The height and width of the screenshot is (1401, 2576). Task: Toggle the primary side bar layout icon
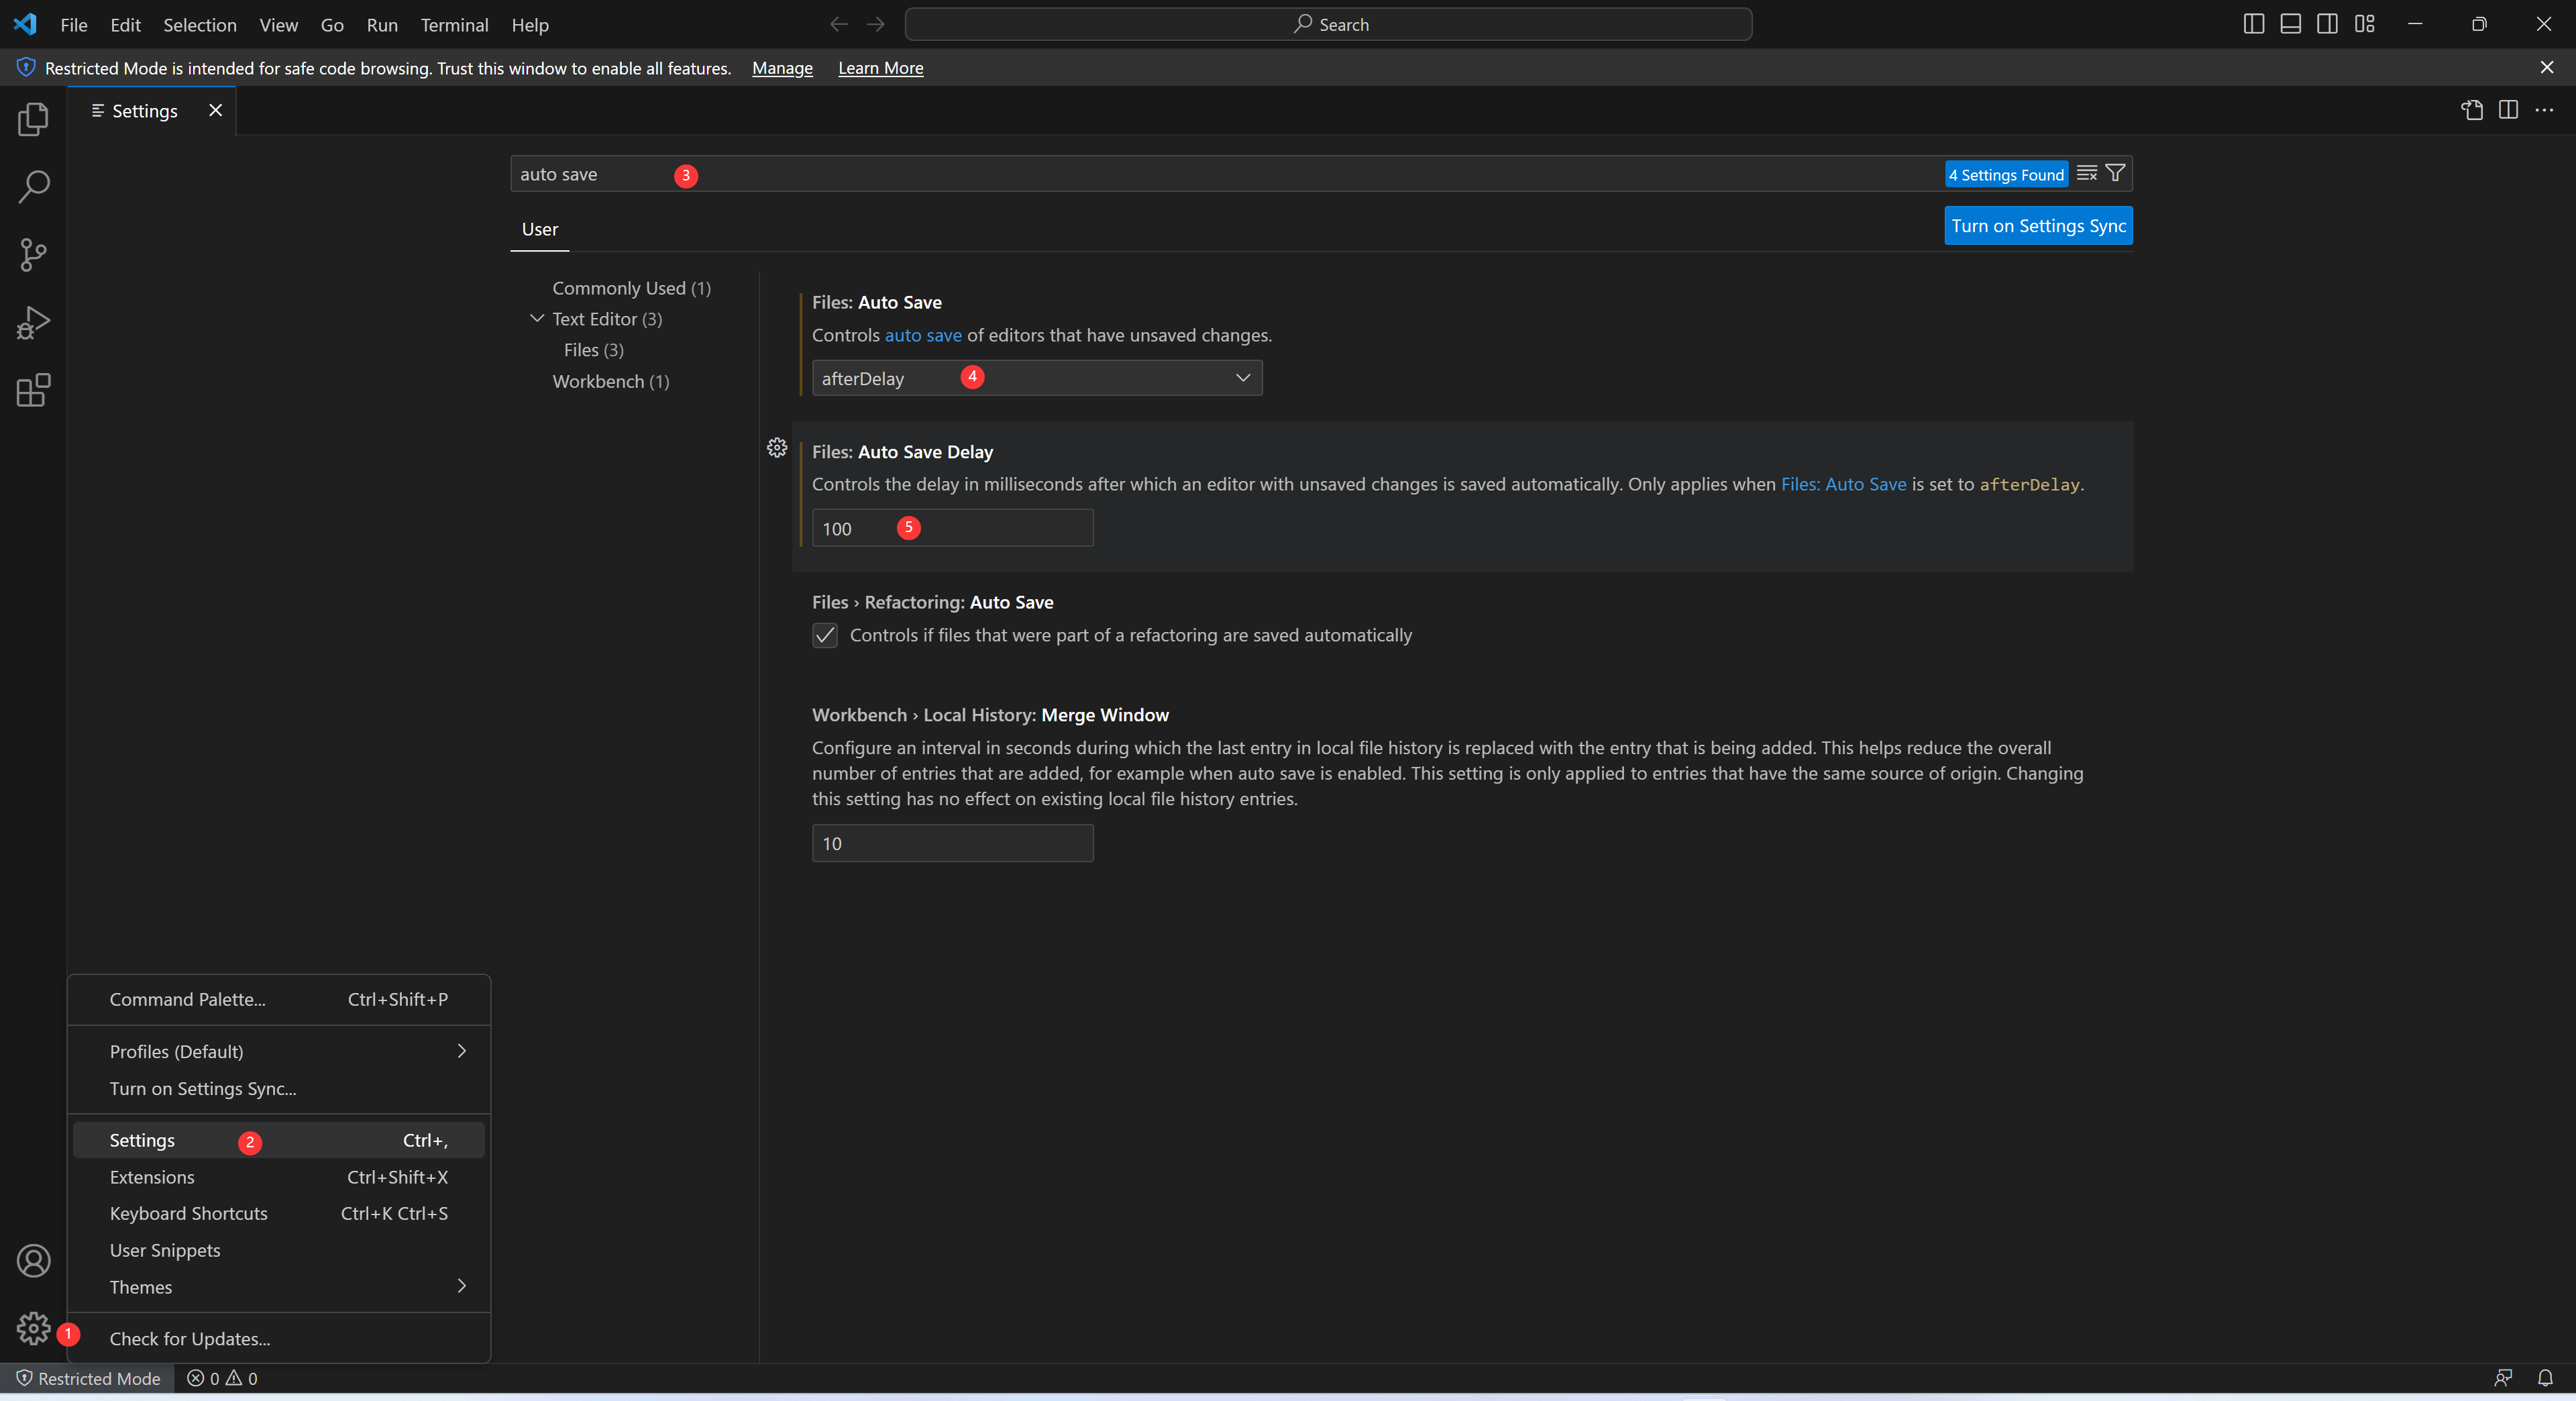pos(2253,24)
